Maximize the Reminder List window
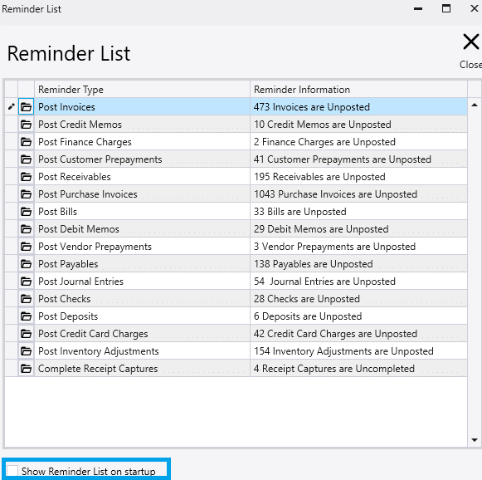Screen dimensions: 482x480 tap(446, 8)
